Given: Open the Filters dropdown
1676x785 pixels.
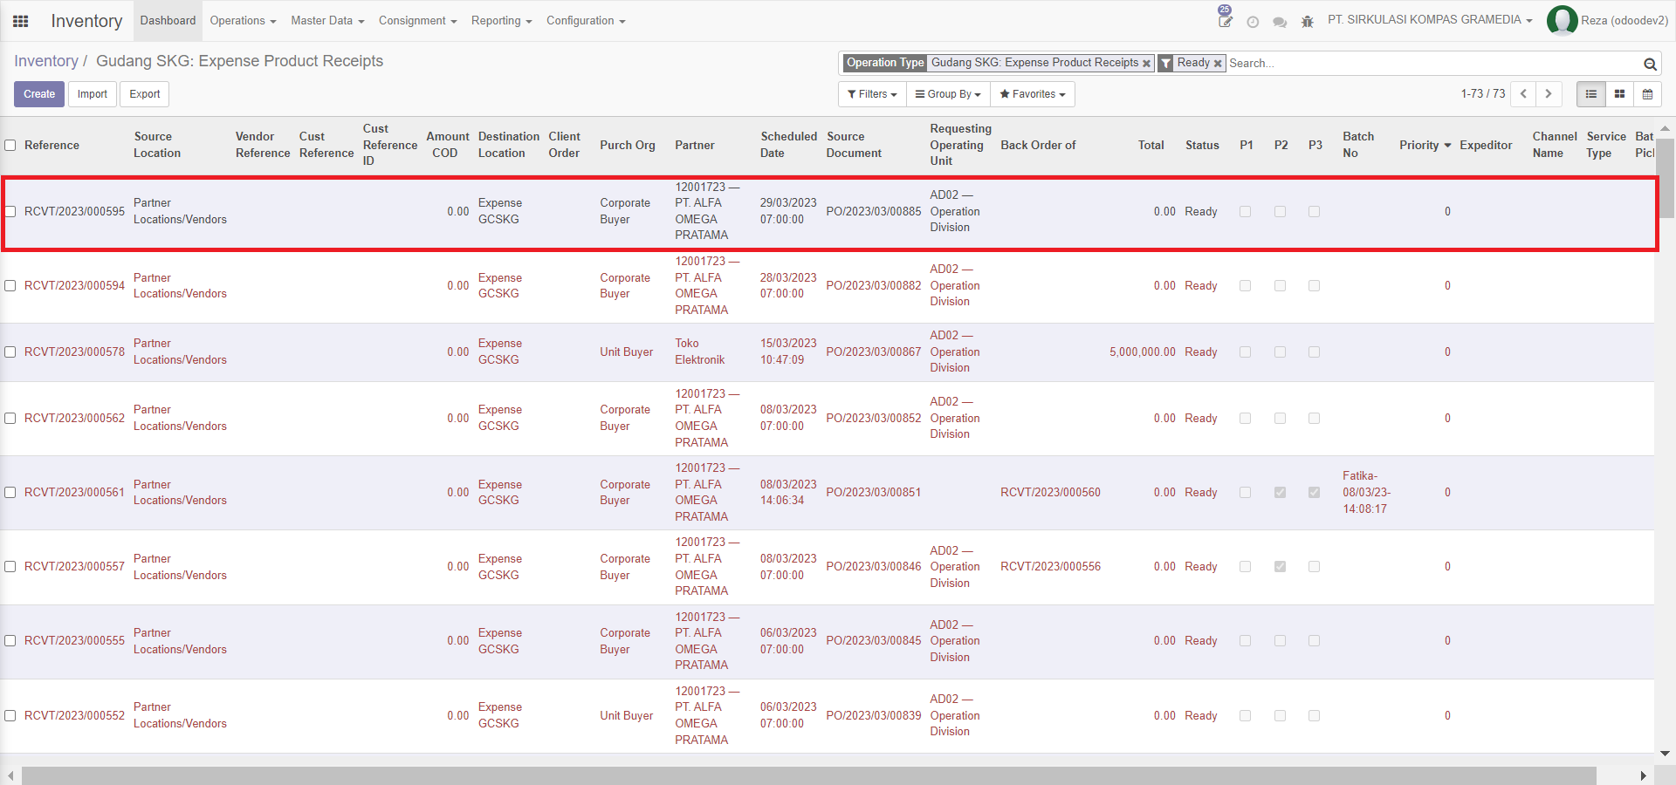Looking at the screenshot, I should click(872, 94).
